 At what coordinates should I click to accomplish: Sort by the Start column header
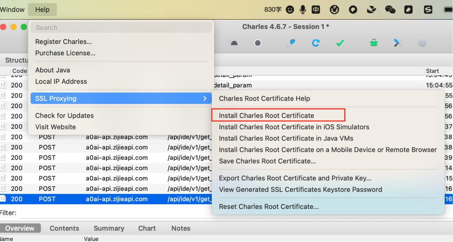(432, 71)
